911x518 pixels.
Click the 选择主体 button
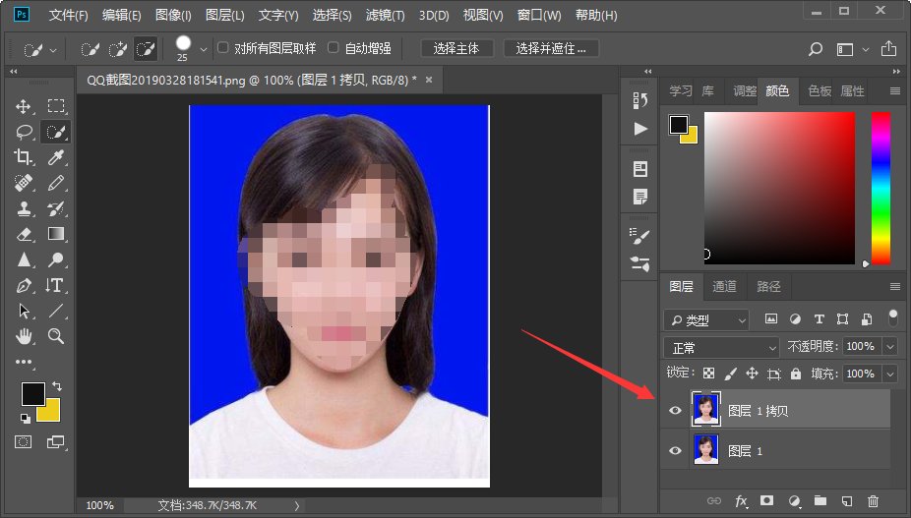(456, 48)
